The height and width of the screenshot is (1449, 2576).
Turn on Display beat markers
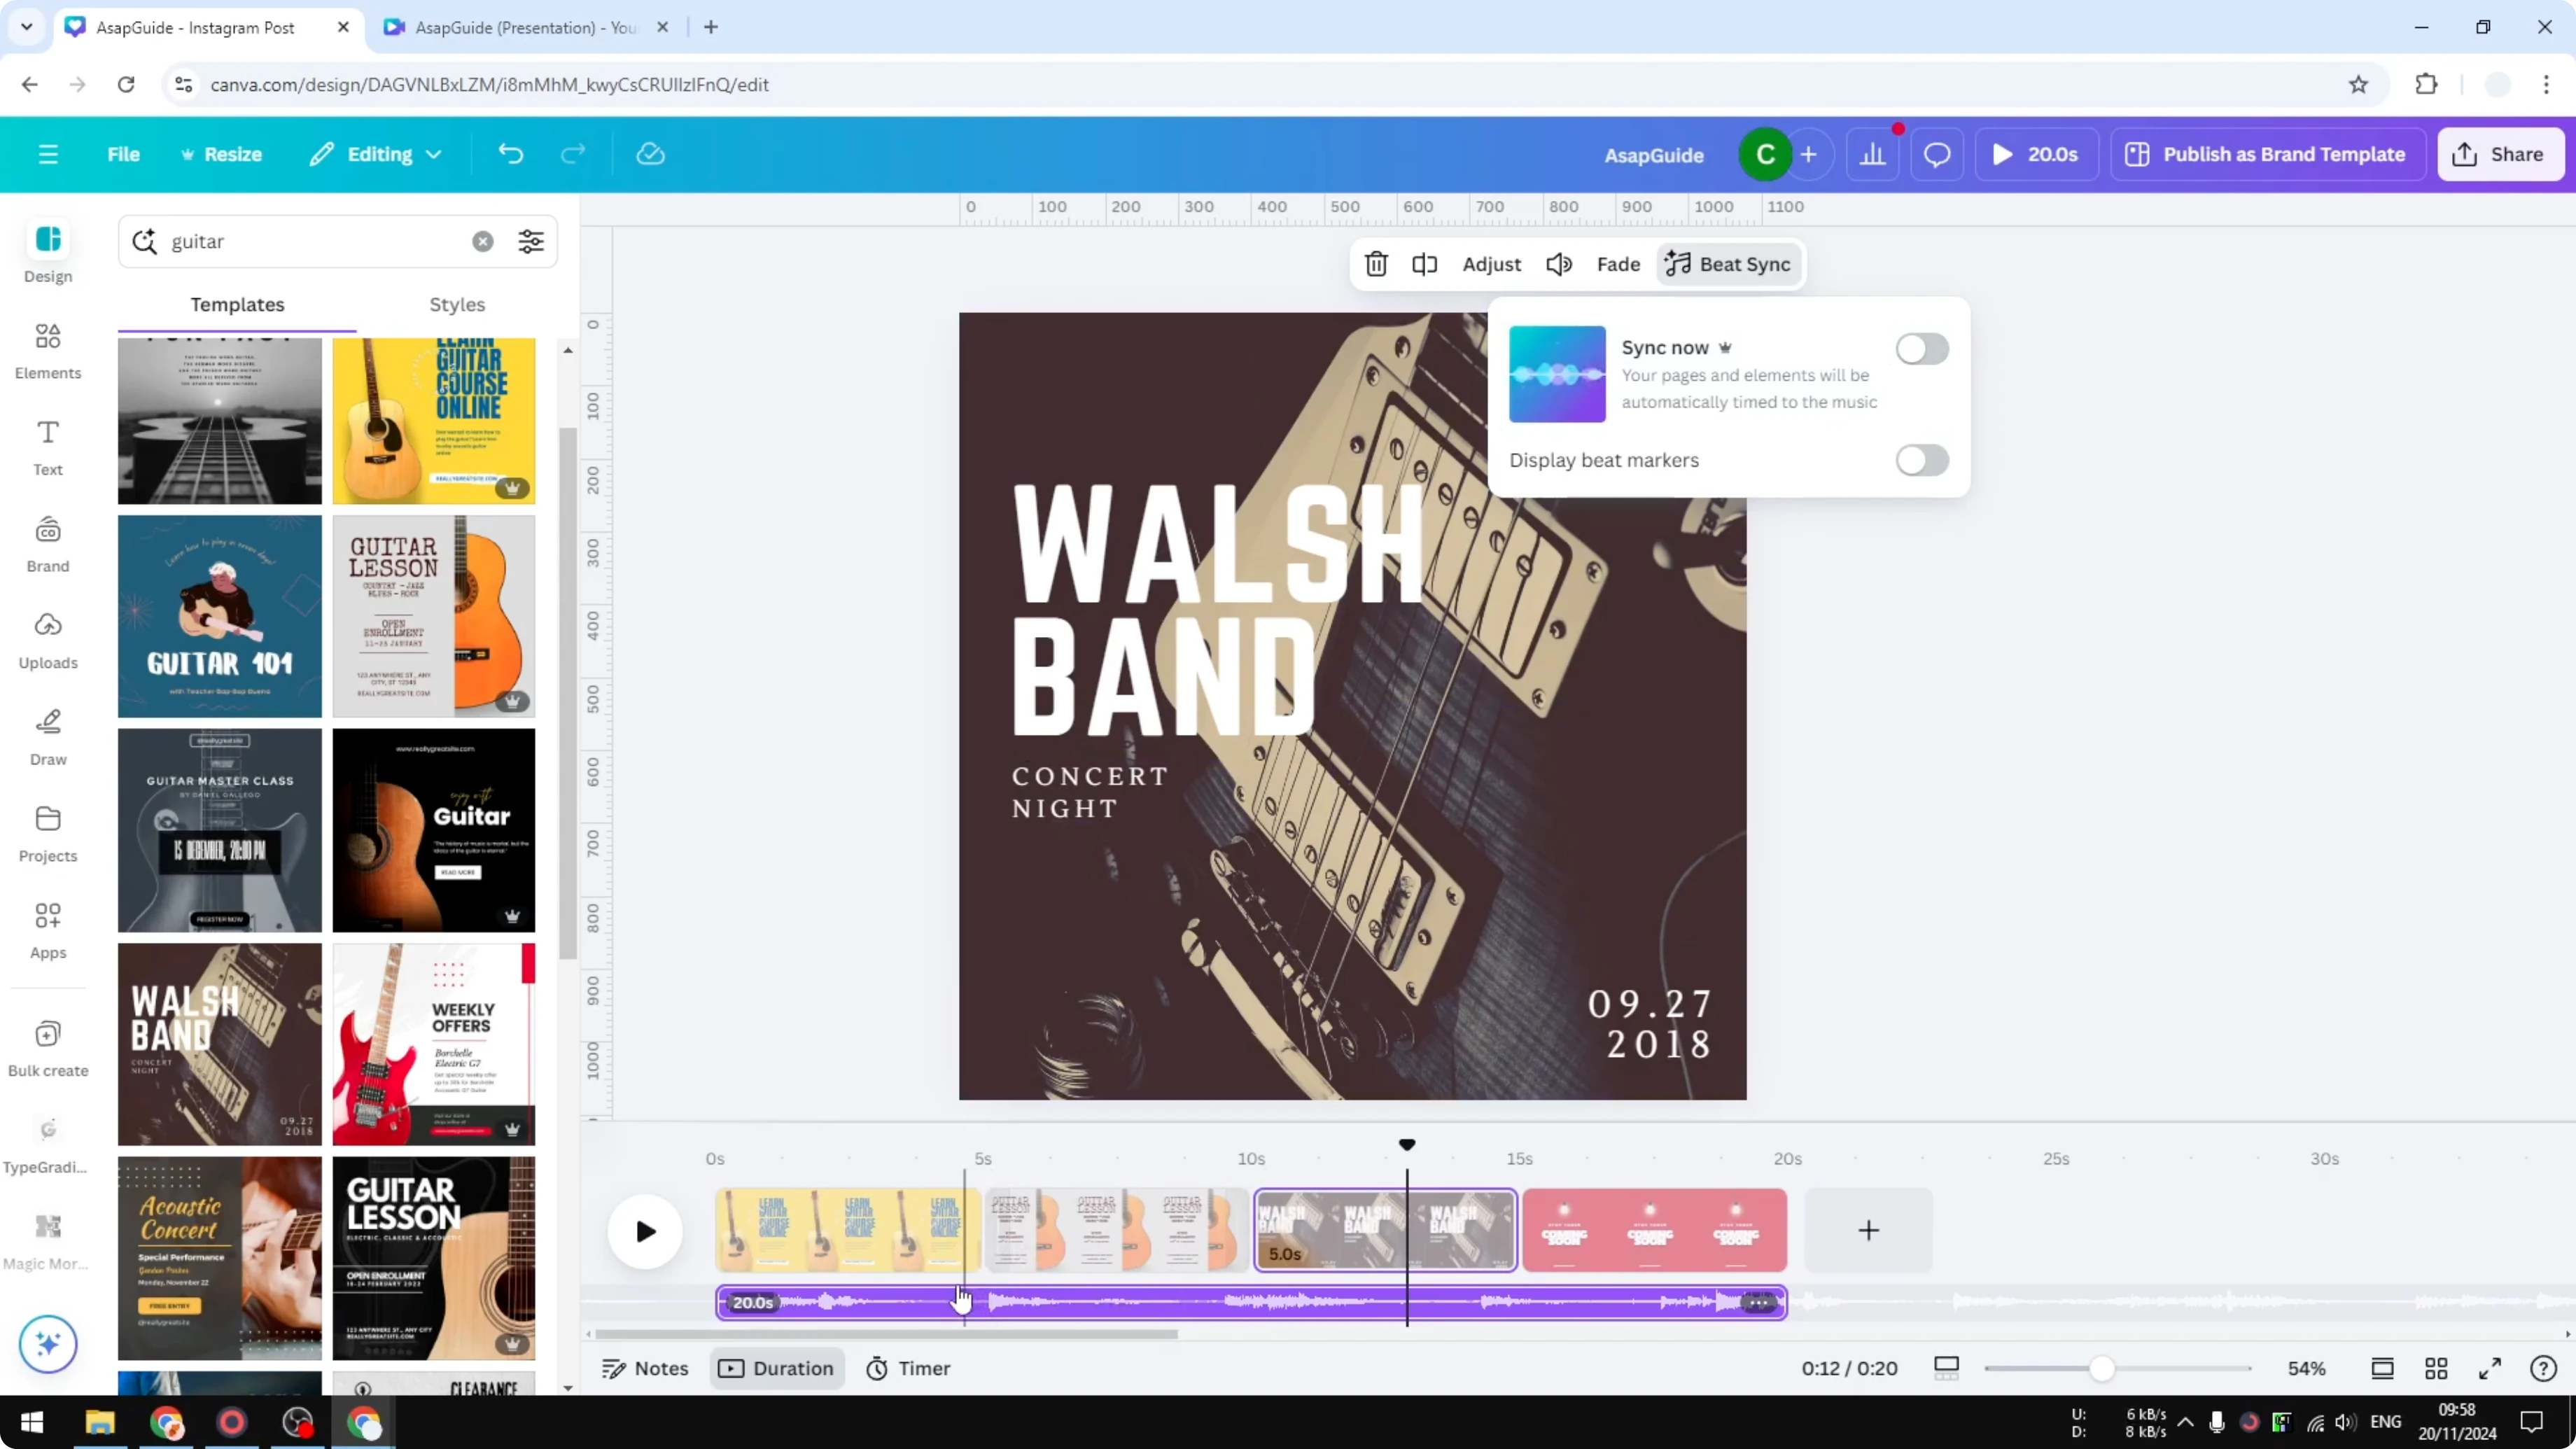point(1922,460)
